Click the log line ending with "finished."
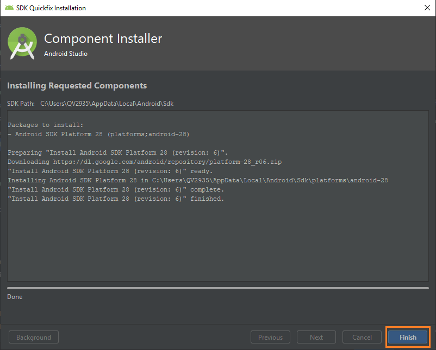436x350 pixels. (115, 199)
